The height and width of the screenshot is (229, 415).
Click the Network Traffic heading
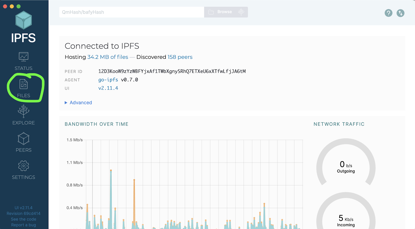coord(339,124)
